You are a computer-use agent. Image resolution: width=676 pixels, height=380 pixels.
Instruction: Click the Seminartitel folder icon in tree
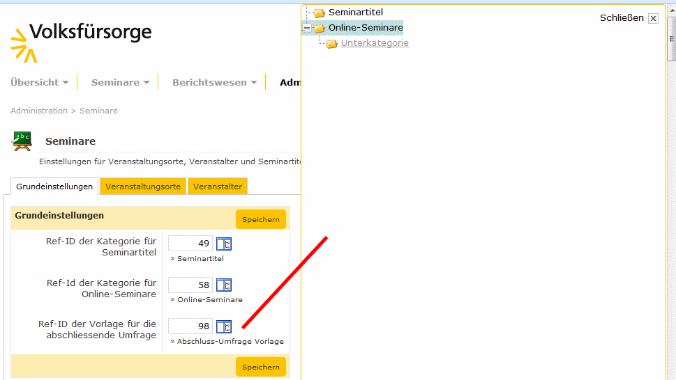point(320,13)
